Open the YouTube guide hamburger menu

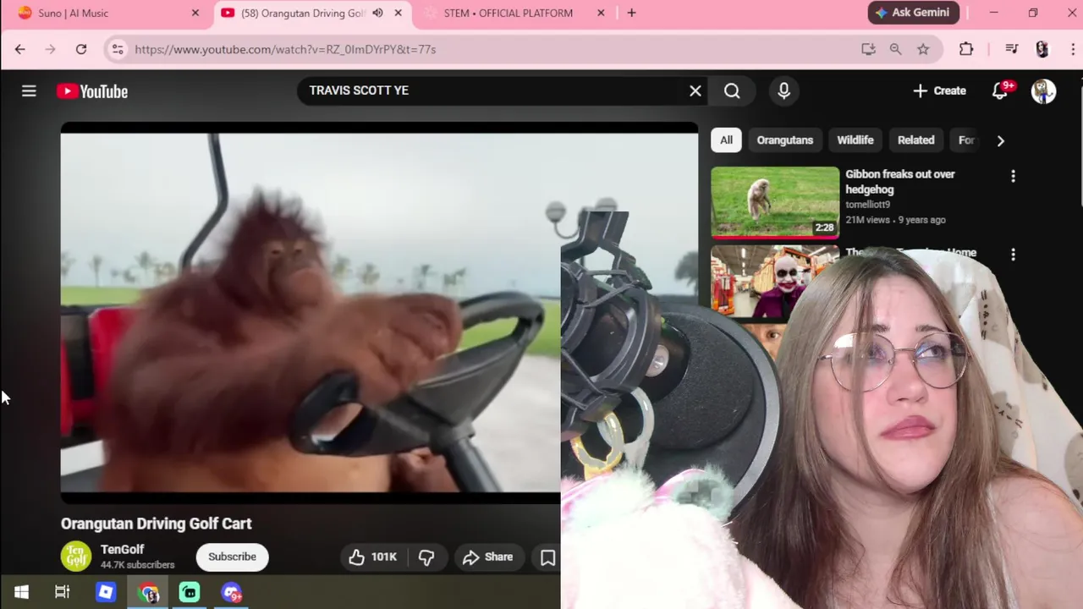click(x=29, y=91)
